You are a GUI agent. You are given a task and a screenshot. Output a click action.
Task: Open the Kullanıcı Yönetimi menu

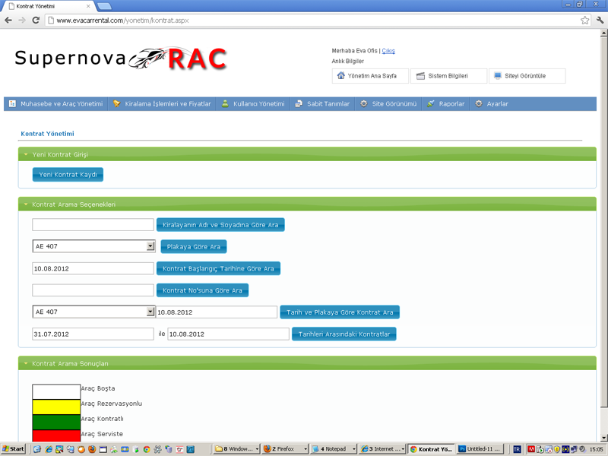[253, 103]
